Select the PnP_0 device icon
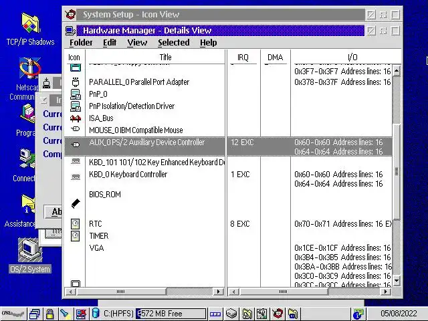This screenshot has height=321, width=428. pos(76,94)
